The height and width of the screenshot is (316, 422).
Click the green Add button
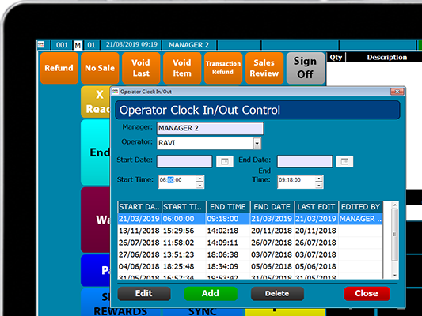[x=211, y=293]
